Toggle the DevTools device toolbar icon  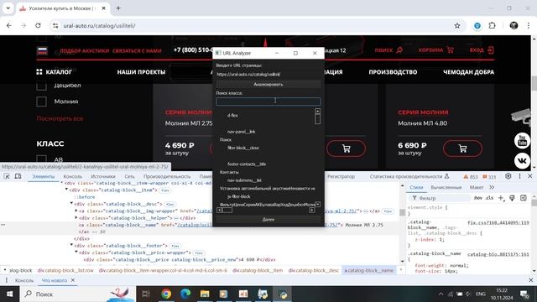click(18, 176)
